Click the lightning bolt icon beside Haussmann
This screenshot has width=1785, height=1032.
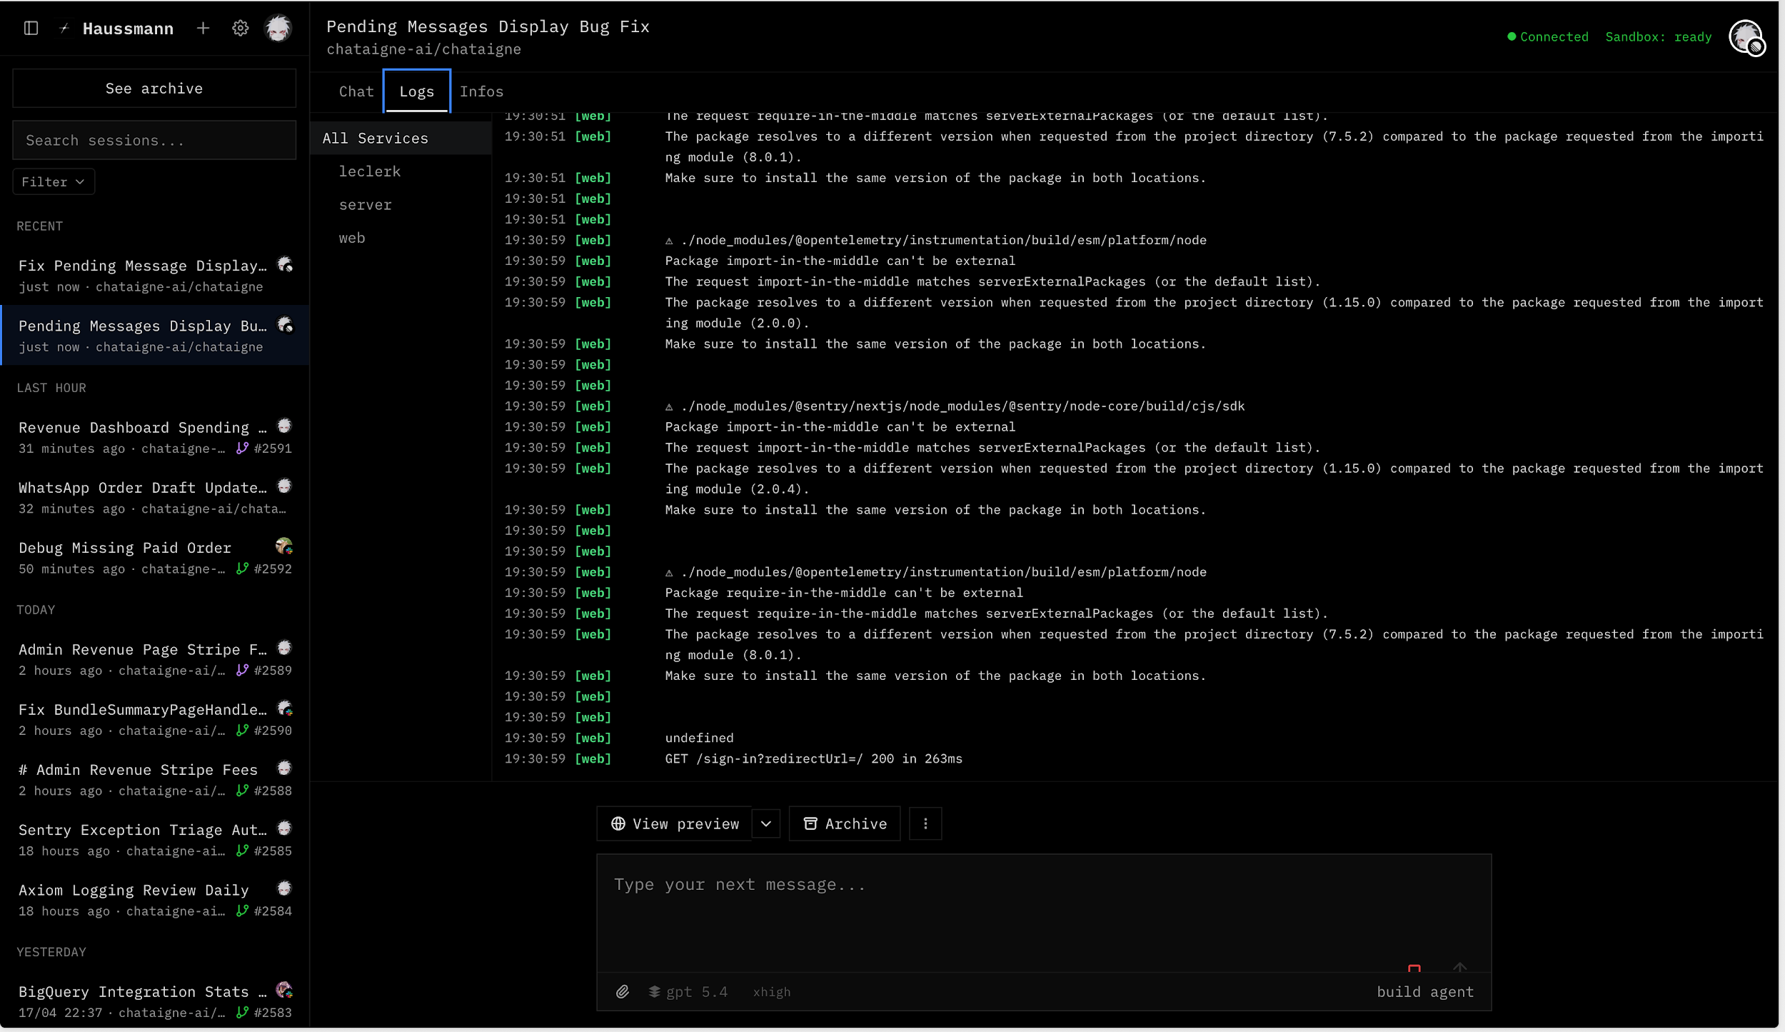[x=64, y=29]
